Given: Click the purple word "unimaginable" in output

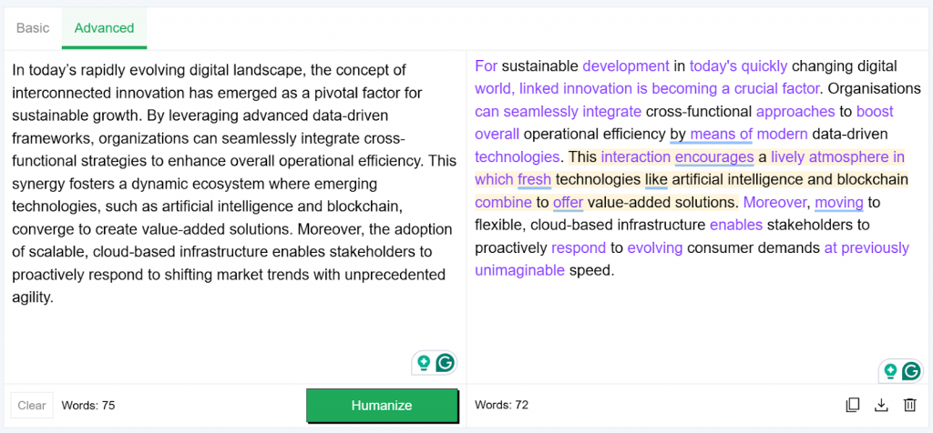Looking at the screenshot, I should [519, 271].
